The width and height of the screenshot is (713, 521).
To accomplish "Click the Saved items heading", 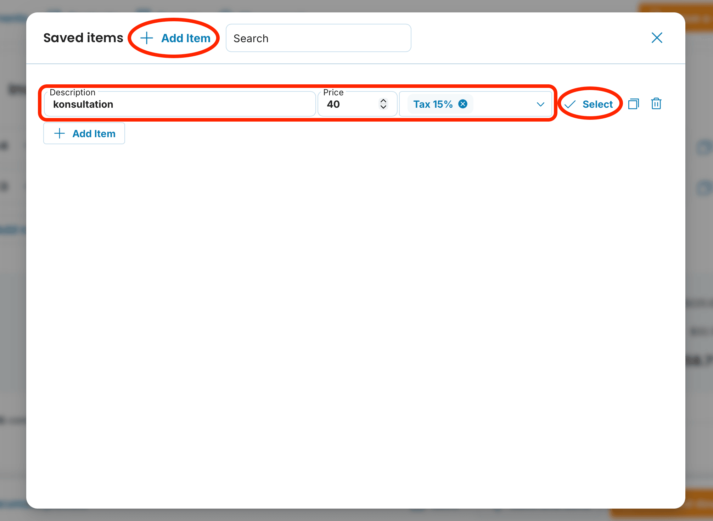I will [83, 38].
